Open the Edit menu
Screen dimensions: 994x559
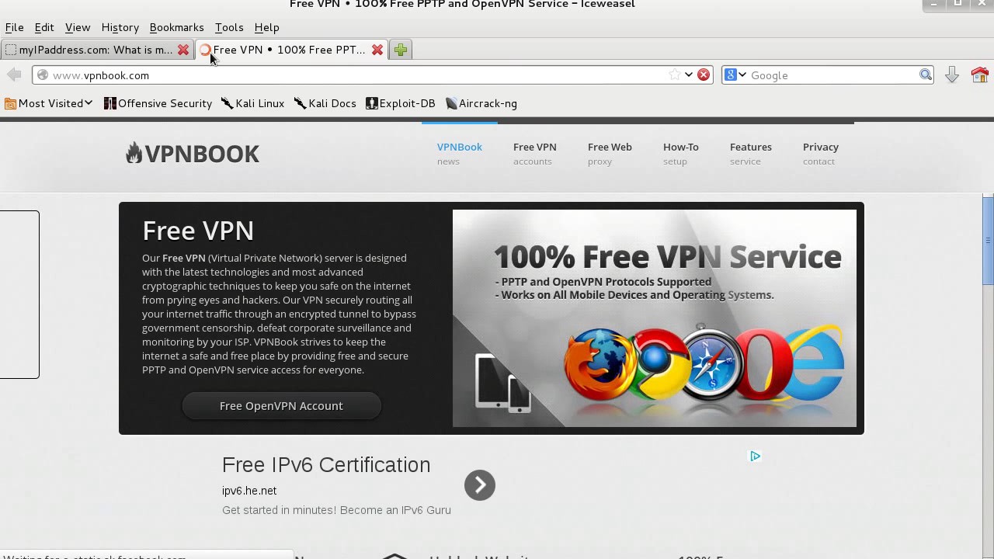point(44,27)
